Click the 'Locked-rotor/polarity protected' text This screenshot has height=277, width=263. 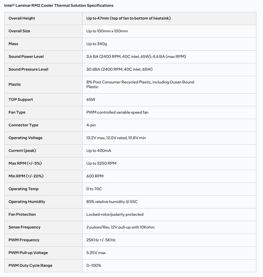[x=115, y=214]
